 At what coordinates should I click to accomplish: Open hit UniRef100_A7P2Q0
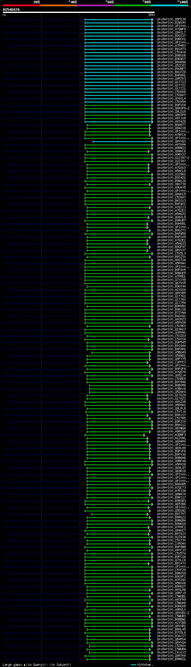[x=171, y=580]
